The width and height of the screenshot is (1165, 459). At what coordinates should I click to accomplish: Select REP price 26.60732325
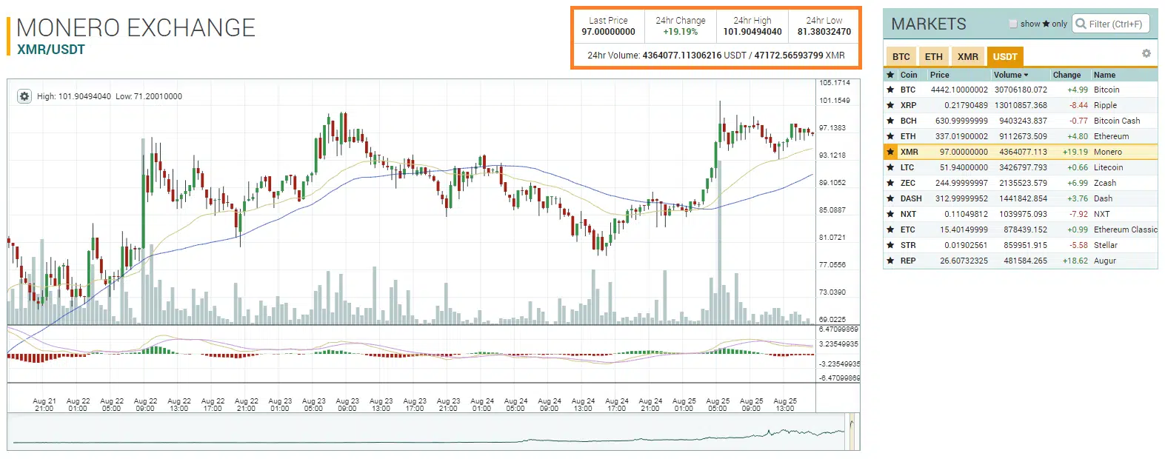(x=964, y=261)
